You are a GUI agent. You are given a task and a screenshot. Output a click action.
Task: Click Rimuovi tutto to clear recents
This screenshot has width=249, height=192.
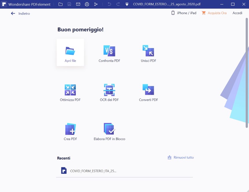(181, 158)
